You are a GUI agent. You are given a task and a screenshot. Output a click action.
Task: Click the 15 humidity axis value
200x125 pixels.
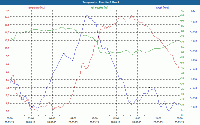[182, 99]
